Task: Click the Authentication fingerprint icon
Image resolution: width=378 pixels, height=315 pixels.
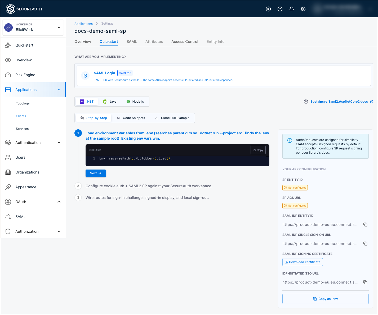Action: coord(8,143)
